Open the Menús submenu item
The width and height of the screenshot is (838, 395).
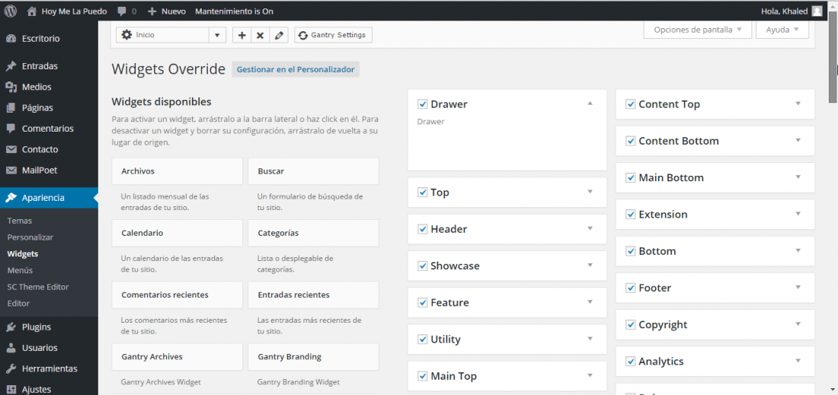(20, 270)
